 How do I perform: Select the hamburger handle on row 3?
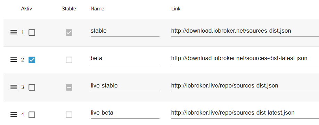click(14, 87)
